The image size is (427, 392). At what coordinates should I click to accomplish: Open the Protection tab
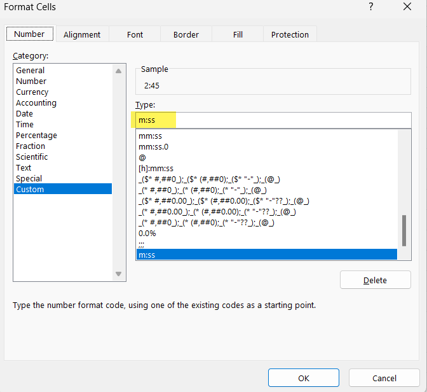pyautogui.click(x=290, y=34)
